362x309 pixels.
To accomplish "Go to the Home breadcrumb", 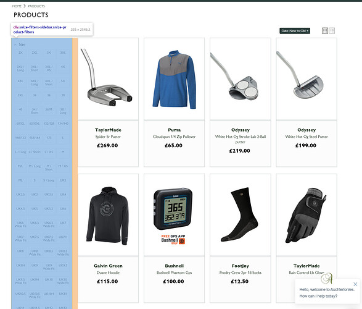I will tap(17, 6).
